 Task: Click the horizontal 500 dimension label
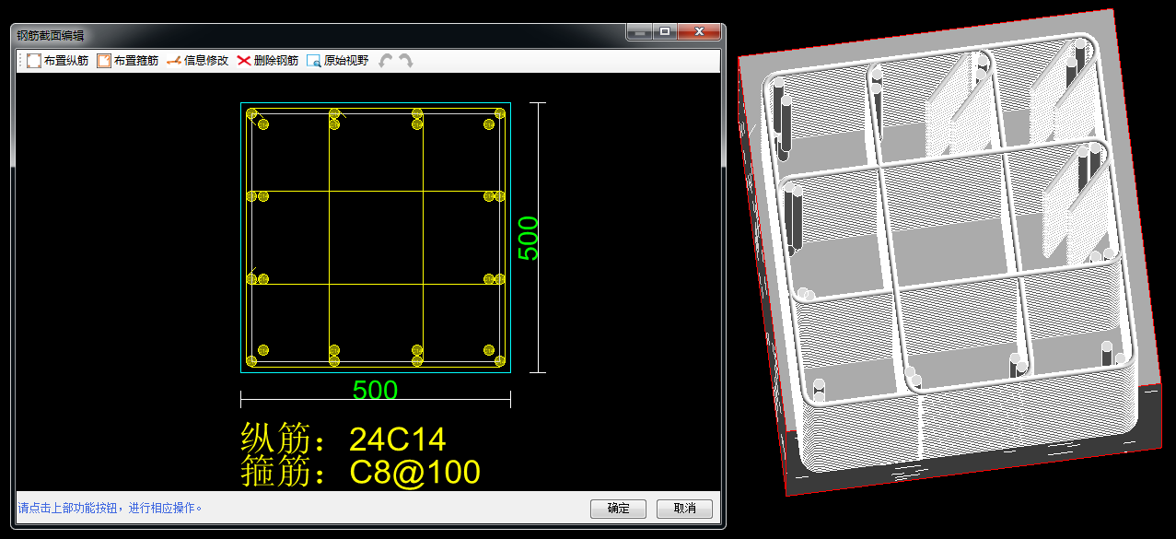[x=375, y=391]
